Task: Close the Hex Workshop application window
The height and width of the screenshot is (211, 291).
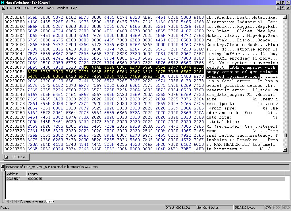Action: [288, 2]
